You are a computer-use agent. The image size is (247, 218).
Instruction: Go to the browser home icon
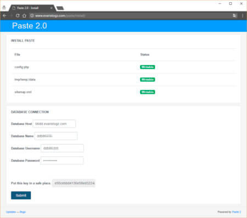[24, 16]
